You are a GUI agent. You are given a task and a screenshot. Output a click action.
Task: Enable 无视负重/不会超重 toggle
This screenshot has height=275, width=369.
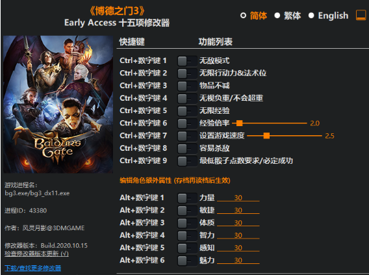[187, 98]
